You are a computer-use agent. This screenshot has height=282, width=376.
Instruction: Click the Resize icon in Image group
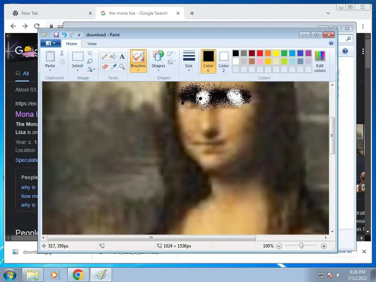coord(90,61)
